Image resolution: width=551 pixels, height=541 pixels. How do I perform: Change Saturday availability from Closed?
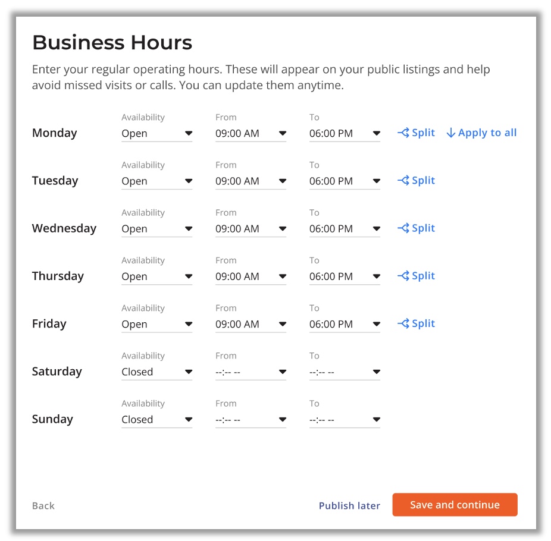(156, 372)
